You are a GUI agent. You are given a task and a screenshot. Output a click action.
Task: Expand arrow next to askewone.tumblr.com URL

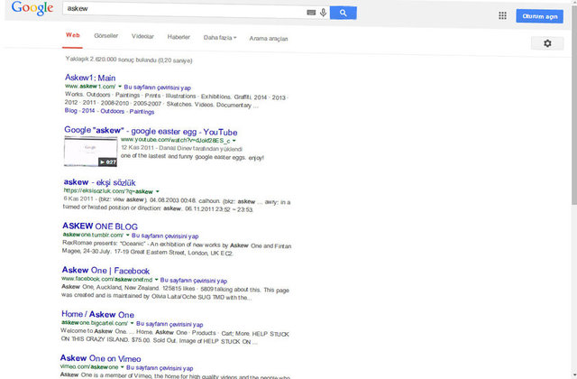point(128,235)
